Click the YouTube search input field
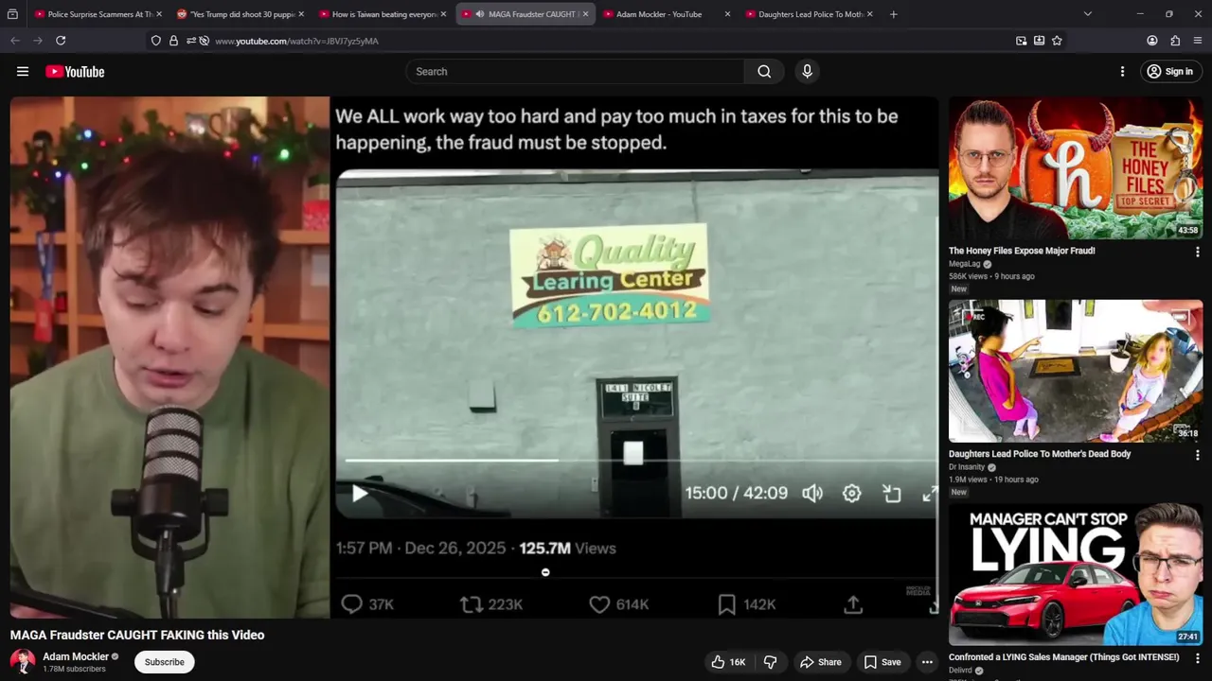This screenshot has height=681, width=1212. point(575,72)
